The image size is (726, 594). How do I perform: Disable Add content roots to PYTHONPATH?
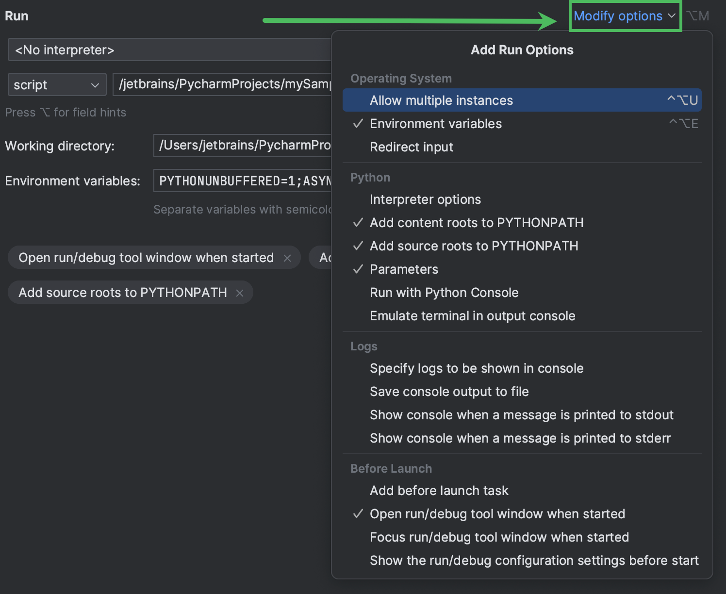(476, 223)
